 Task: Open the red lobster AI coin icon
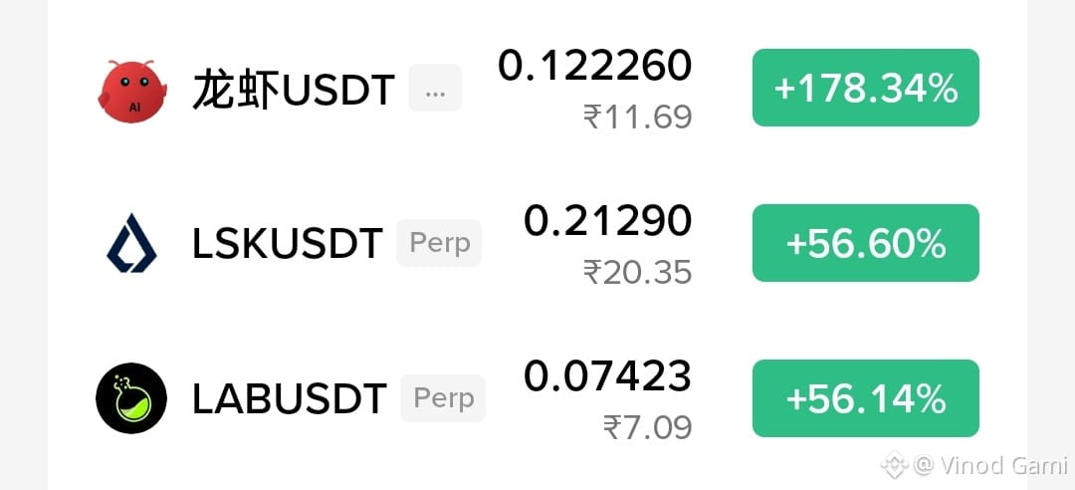click(x=131, y=90)
